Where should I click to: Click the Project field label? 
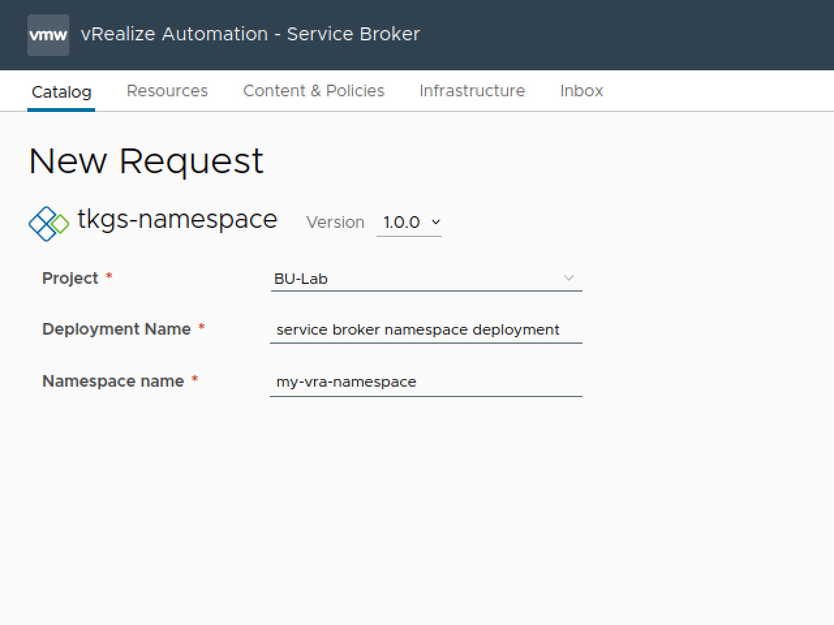point(70,278)
